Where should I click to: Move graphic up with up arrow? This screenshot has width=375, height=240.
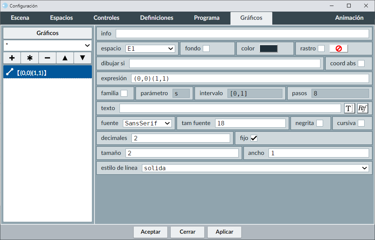point(65,58)
